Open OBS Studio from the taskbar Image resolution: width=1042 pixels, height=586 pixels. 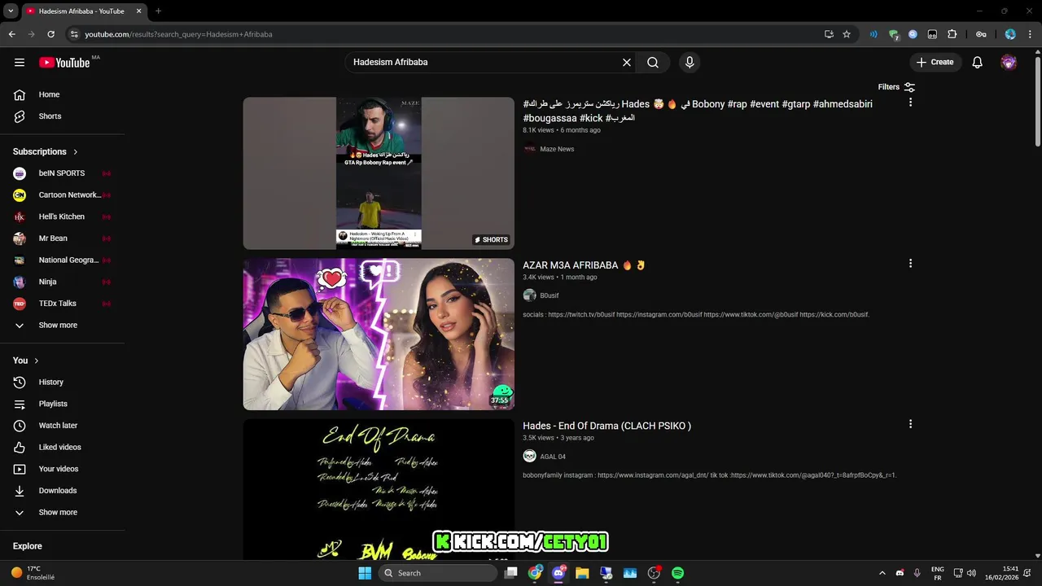pyautogui.click(x=654, y=573)
